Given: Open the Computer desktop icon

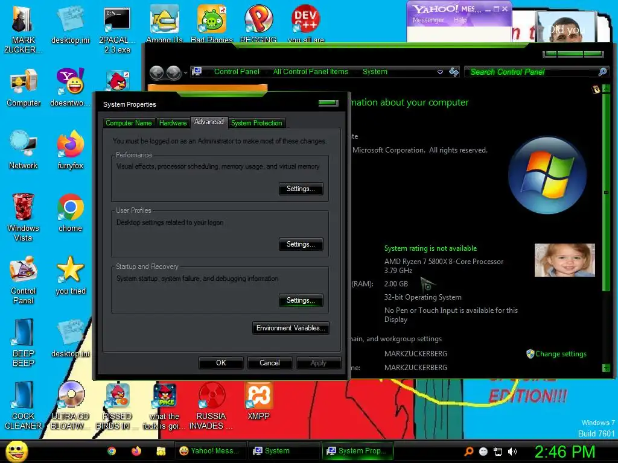Looking at the screenshot, I should point(24,87).
